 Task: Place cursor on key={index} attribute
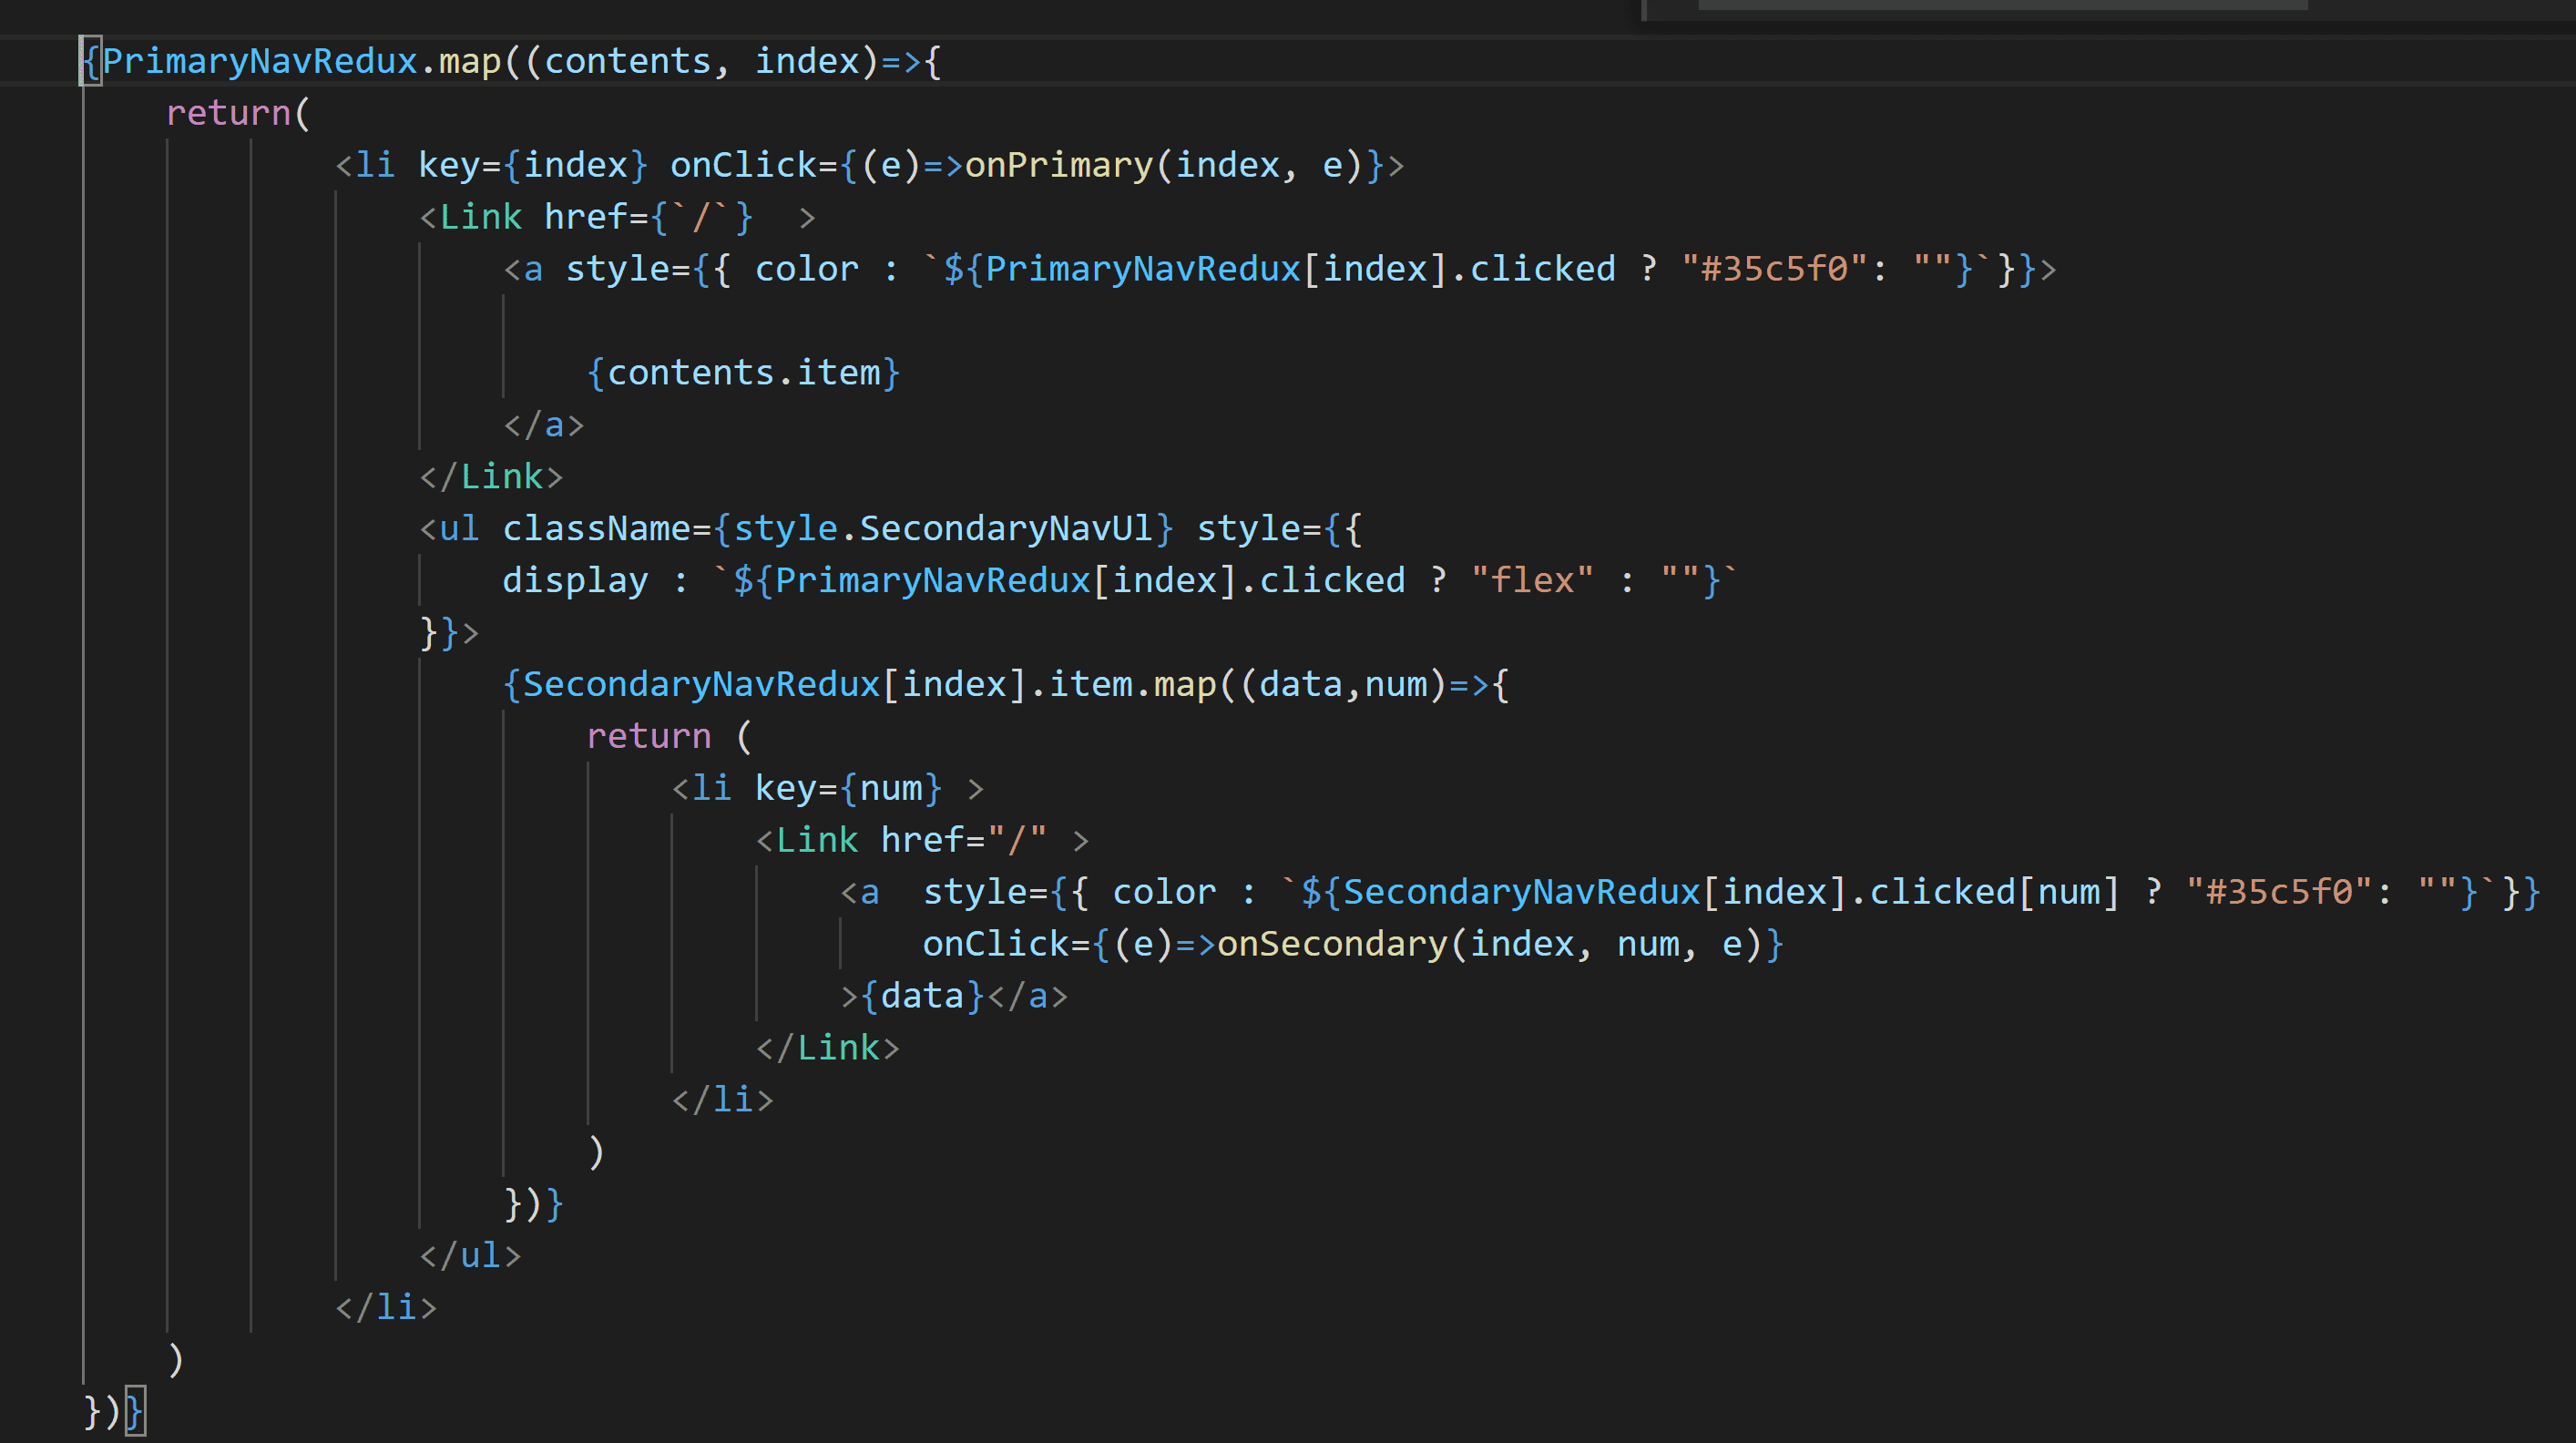click(533, 165)
